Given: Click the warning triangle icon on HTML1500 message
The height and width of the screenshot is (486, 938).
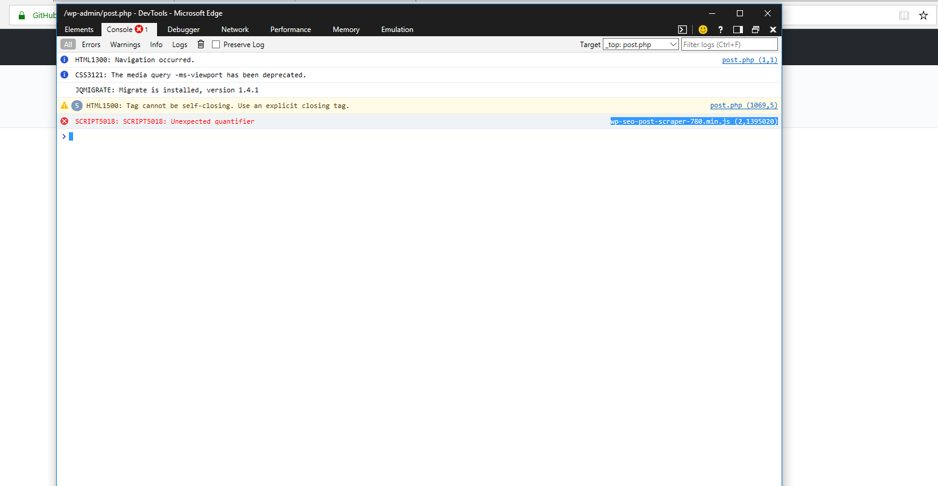Looking at the screenshot, I should click(x=65, y=105).
